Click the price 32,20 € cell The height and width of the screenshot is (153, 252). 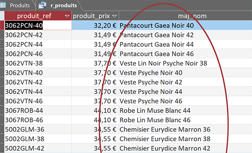click(x=95, y=25)
